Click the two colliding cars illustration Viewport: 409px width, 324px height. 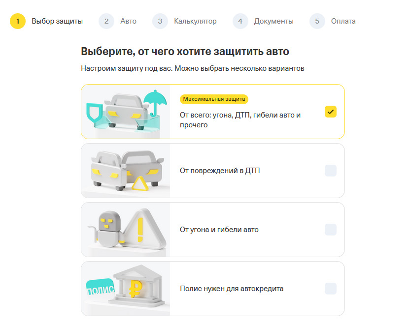(126, 171)
